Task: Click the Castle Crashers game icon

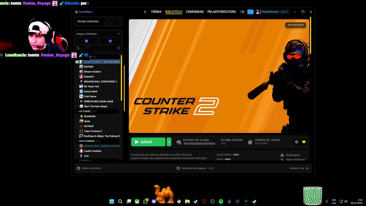Action: [81, 151]
